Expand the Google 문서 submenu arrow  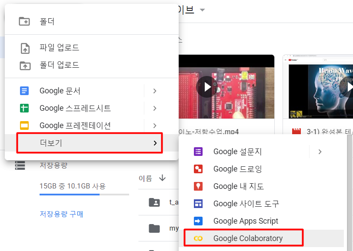pos(155,91)
